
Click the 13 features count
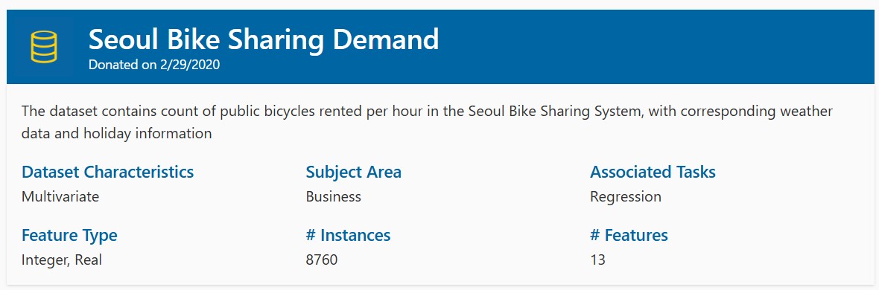(597, 260)
